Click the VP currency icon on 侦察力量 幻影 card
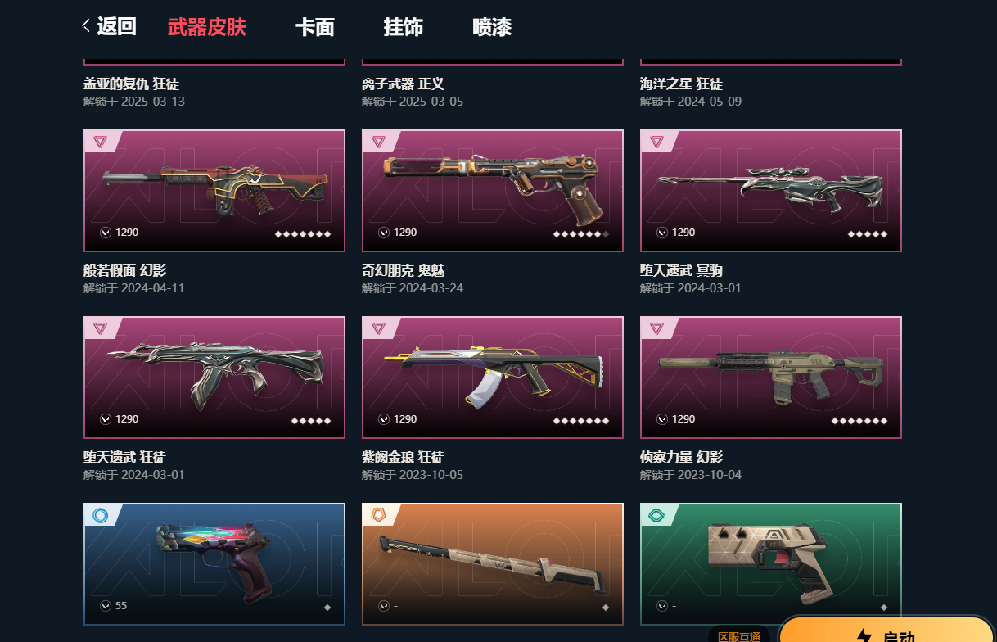The image size is (997, 642). pos(662,419)
